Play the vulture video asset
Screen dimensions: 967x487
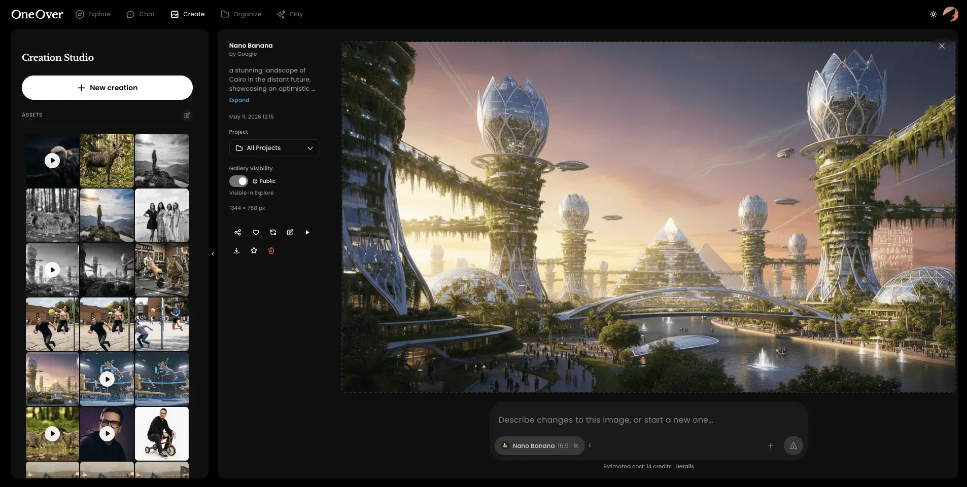[52, 161]
